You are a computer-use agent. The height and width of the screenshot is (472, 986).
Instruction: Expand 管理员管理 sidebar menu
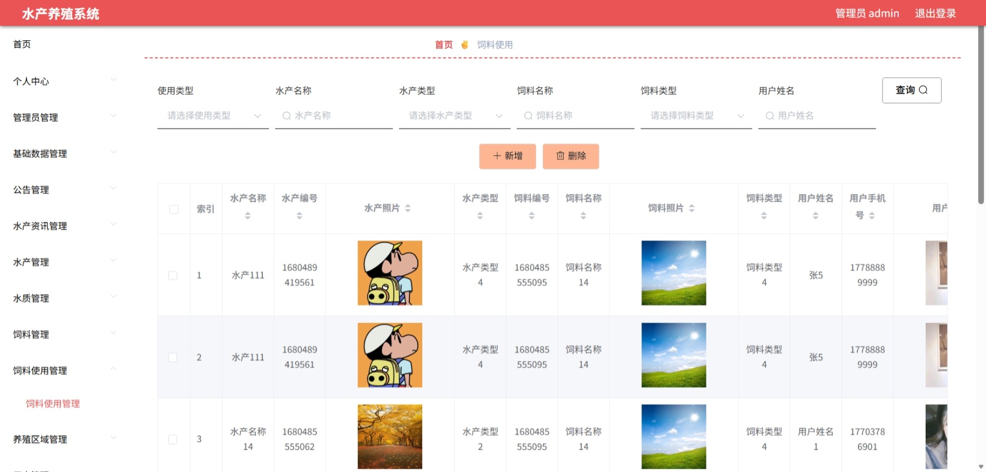tap(65, 117)
